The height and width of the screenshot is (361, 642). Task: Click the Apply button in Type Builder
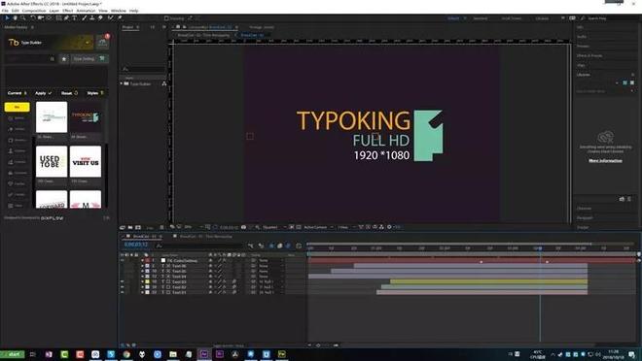43,93
